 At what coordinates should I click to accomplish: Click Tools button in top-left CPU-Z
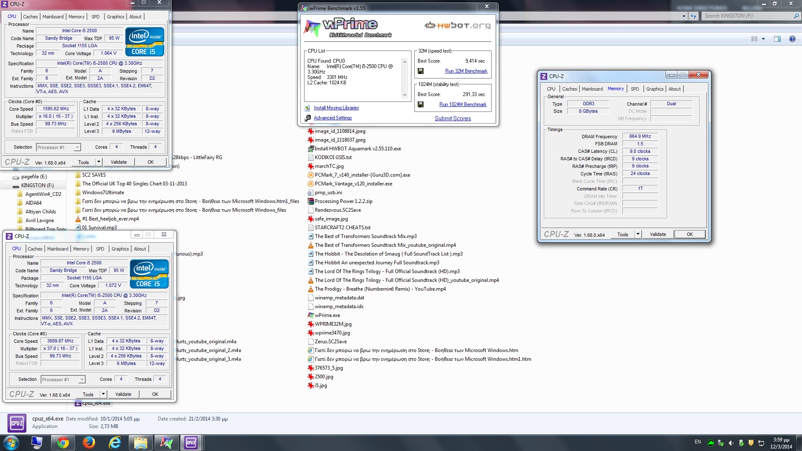[x=84, y=162]
